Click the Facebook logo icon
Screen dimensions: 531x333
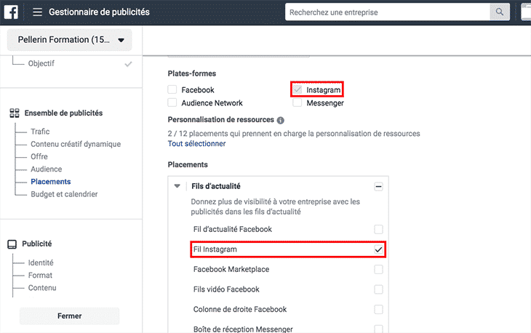[x=12, y=12]
